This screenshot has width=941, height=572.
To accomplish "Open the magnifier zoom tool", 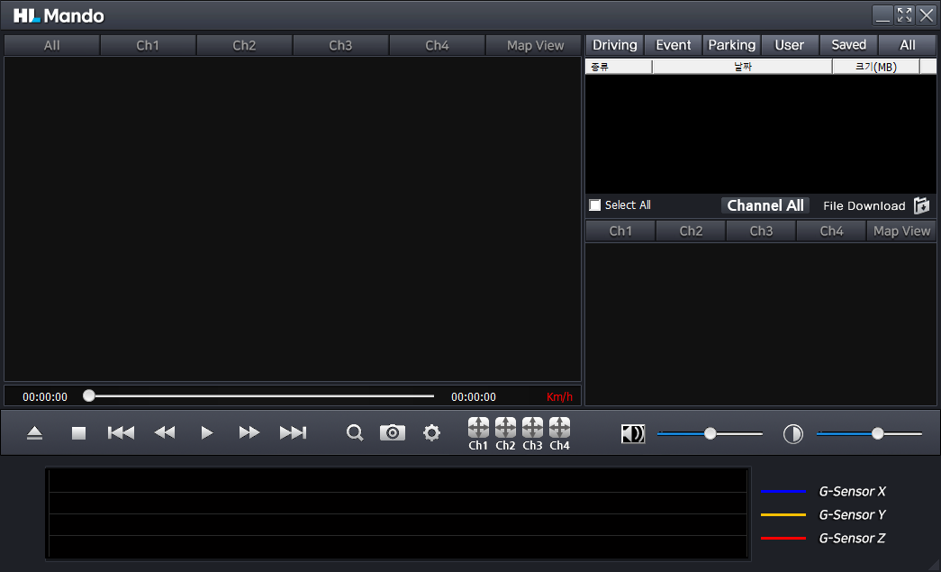I will tap(355, 433).
